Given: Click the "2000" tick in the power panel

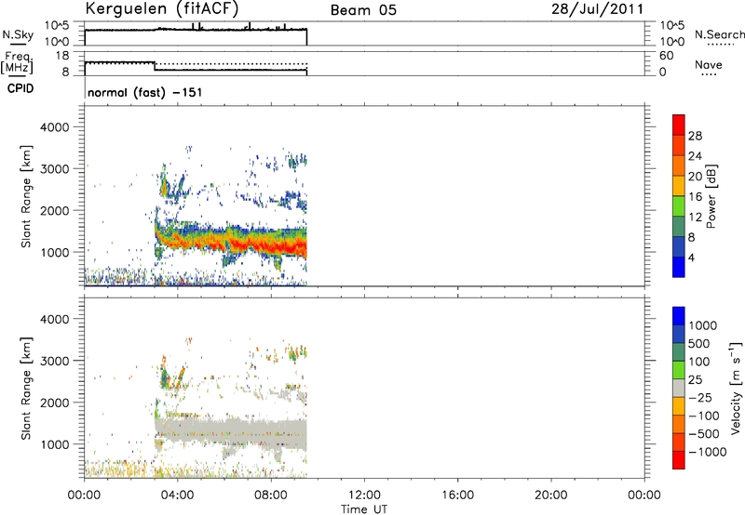Looking at the screenshot, I should [54, 210].
